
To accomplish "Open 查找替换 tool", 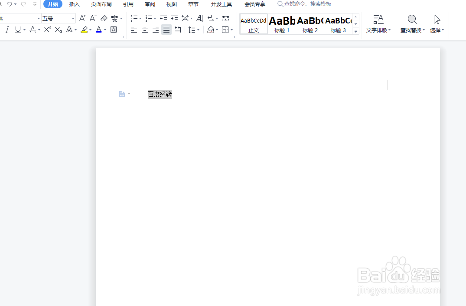I will pyautogui.click(x=413, y=24).
